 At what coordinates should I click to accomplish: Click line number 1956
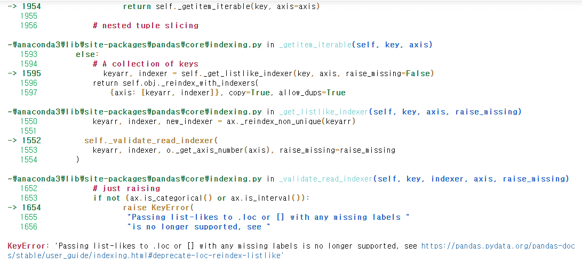[x=29, y=26]
